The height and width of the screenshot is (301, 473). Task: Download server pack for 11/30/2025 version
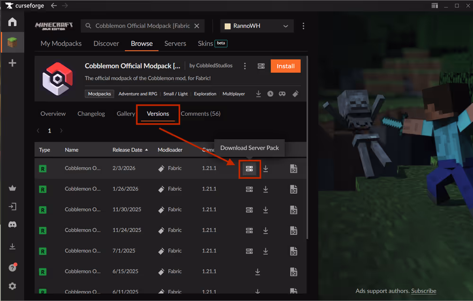tap(249, 210)
